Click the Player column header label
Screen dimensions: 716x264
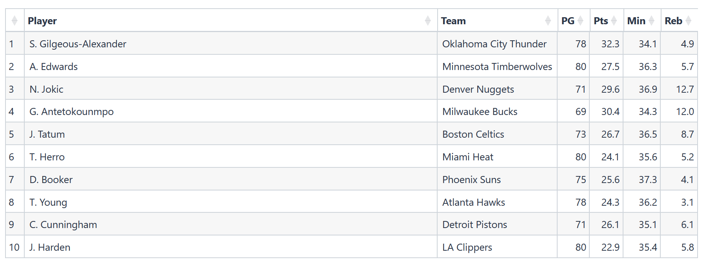pos(42,21)
